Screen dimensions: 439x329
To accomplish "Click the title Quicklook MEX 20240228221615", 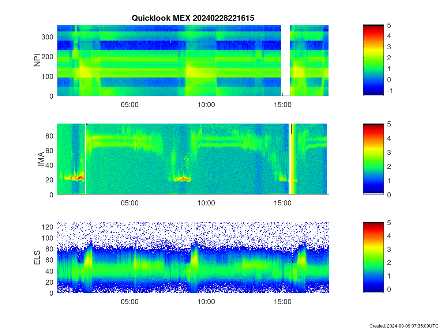I will [193, 18].
